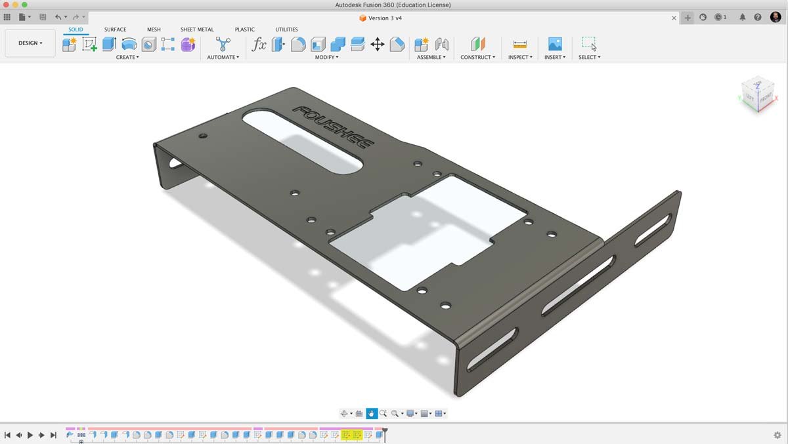Switch to the PLASTIC tab
Screen dimensions: 788x444
coord(245,30)
